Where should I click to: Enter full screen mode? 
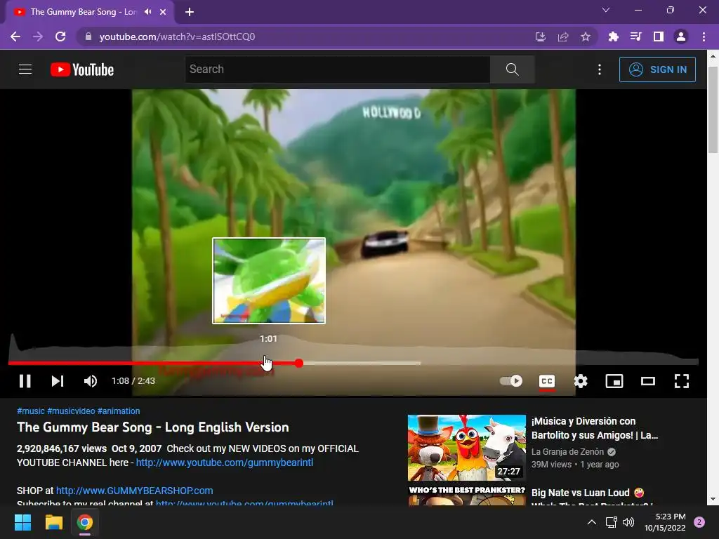click(x=681, y=381)
